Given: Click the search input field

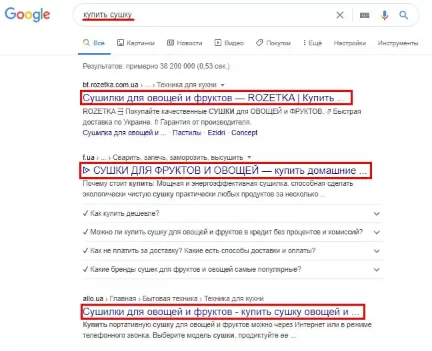Looking at the screenshot, I should tap(207, 15).
